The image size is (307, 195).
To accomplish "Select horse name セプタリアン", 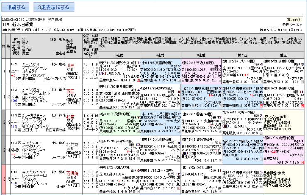I will tap(32, 147).
